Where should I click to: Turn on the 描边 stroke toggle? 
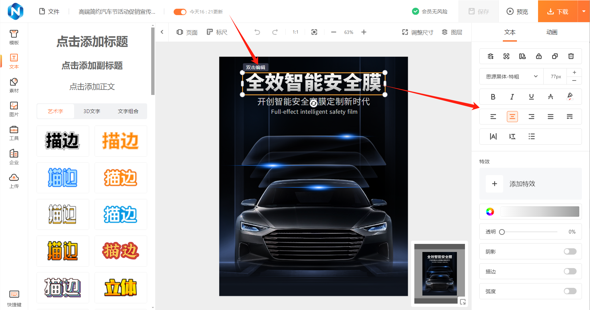click(570, 271)
